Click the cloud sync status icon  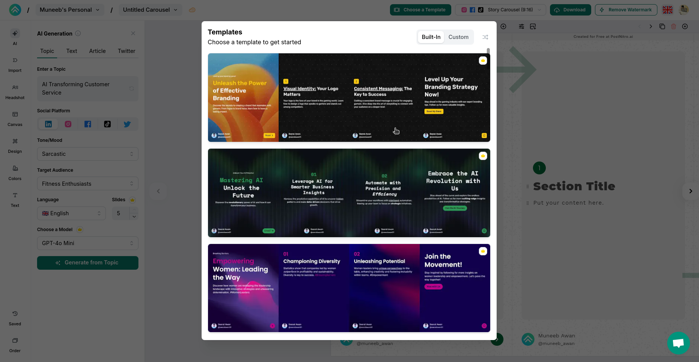click(x=192, y=10)
